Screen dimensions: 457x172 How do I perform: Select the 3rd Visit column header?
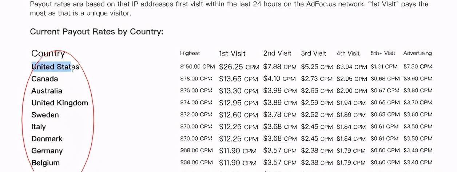pos(314,53)
